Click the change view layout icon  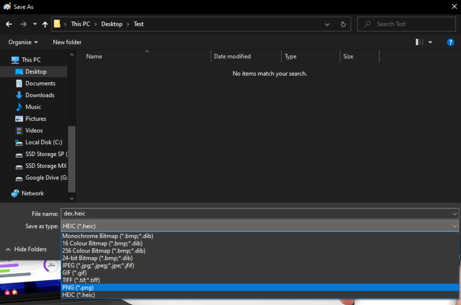420,42
